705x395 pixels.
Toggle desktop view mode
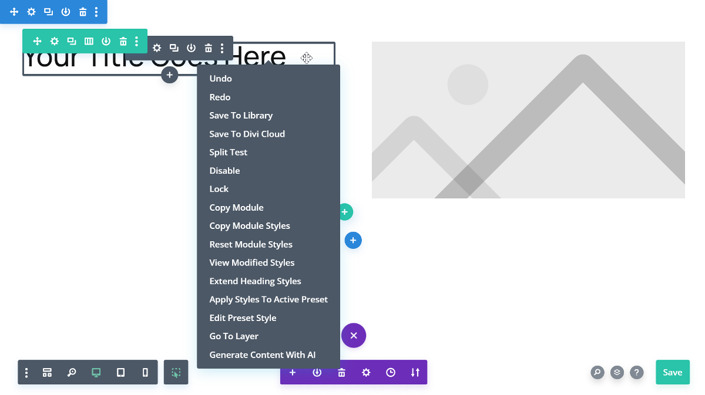(x=96, y=373)
